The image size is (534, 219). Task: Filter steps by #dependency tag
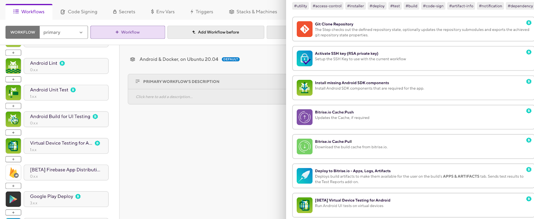point(520,6)
